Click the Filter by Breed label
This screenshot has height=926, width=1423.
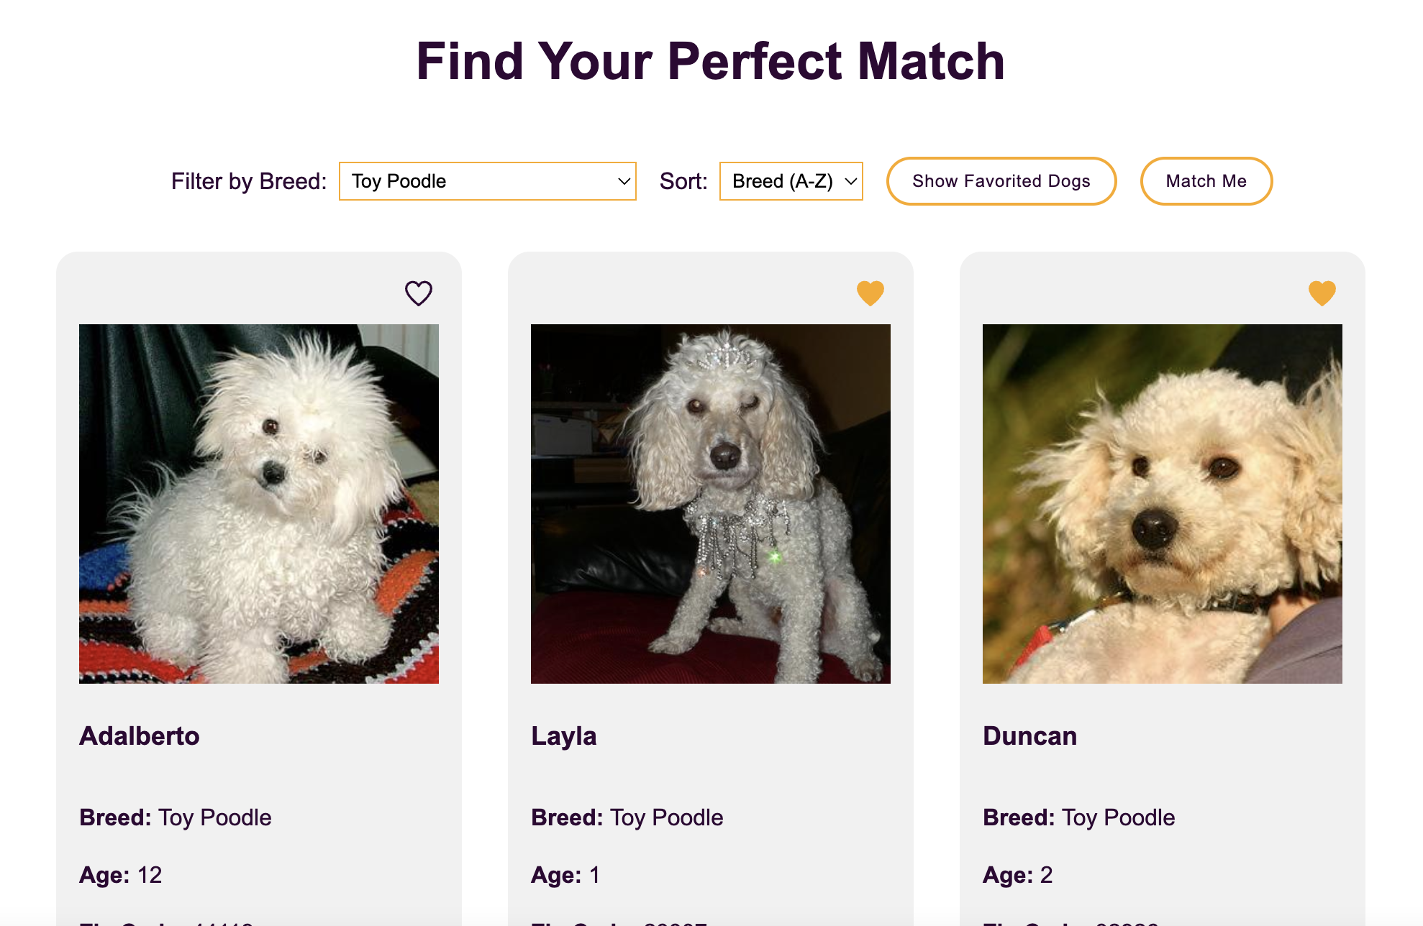click(x=249, y=181)
